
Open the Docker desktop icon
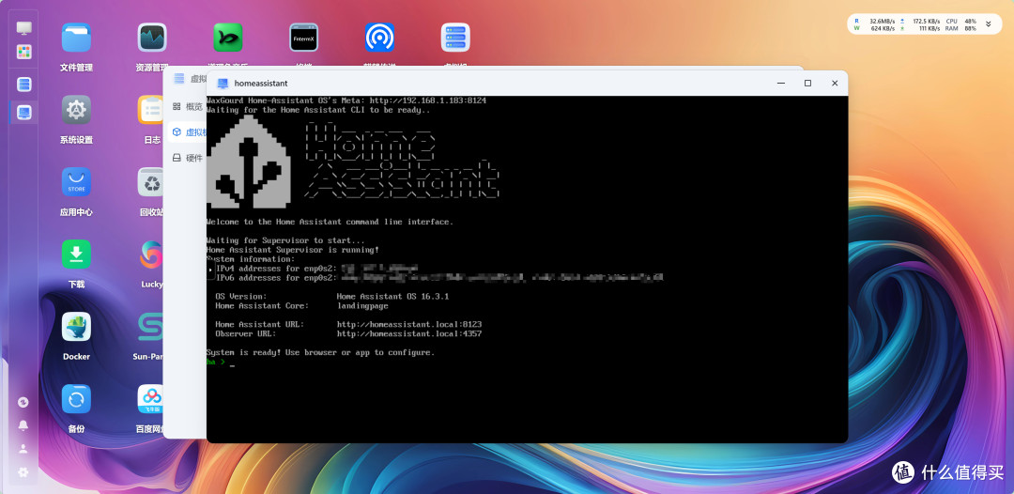click(76, 327)
